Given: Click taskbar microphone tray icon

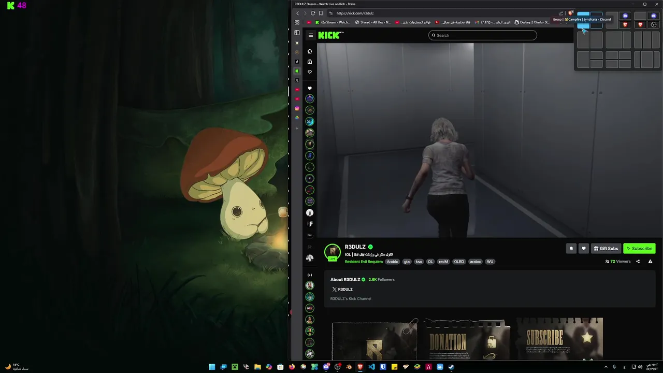Looking at the screenshot, I should (x=614, y=367).
